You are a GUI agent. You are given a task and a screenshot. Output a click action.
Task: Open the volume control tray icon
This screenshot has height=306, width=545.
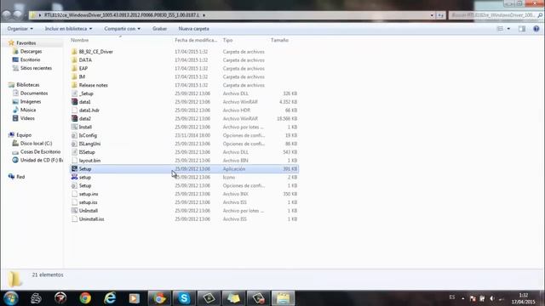pyautogui.click(x=492, y=298)
